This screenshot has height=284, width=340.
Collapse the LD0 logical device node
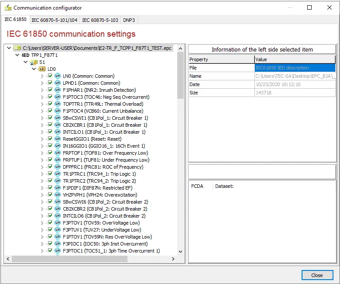[34, 69]
